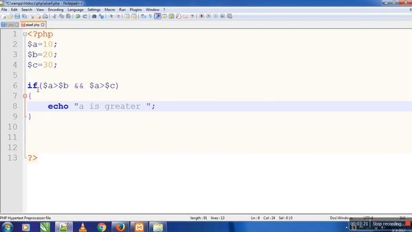The height and width of the screenshot is (232, 412).
Task: Open the Macro menu
Action: coord(109,10)
